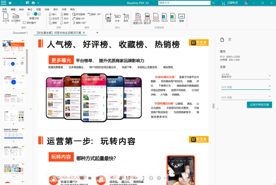Image resolution: width=276 pixels, height=185 pixels.
Task: Open the second OCR 语言 dropdown
Action: (x=246, y=87)
